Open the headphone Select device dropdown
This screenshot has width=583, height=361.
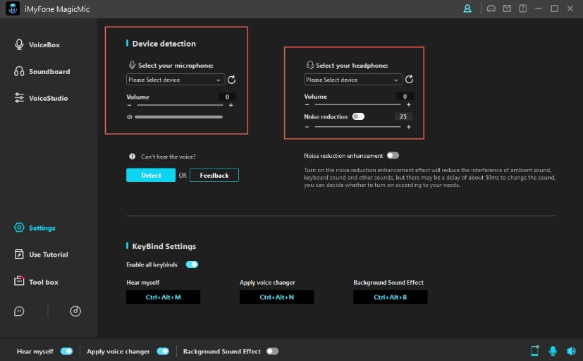click(353, 80)
